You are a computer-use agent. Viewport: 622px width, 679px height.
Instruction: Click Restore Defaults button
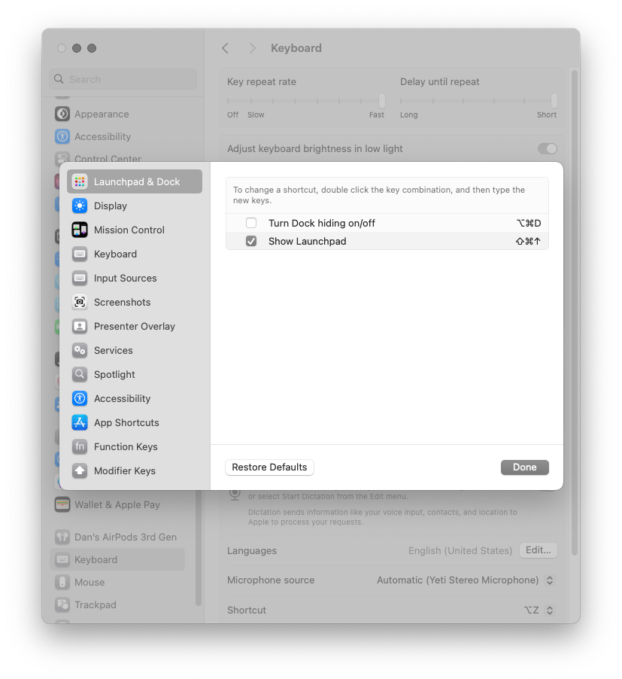[x=269, y=467]
